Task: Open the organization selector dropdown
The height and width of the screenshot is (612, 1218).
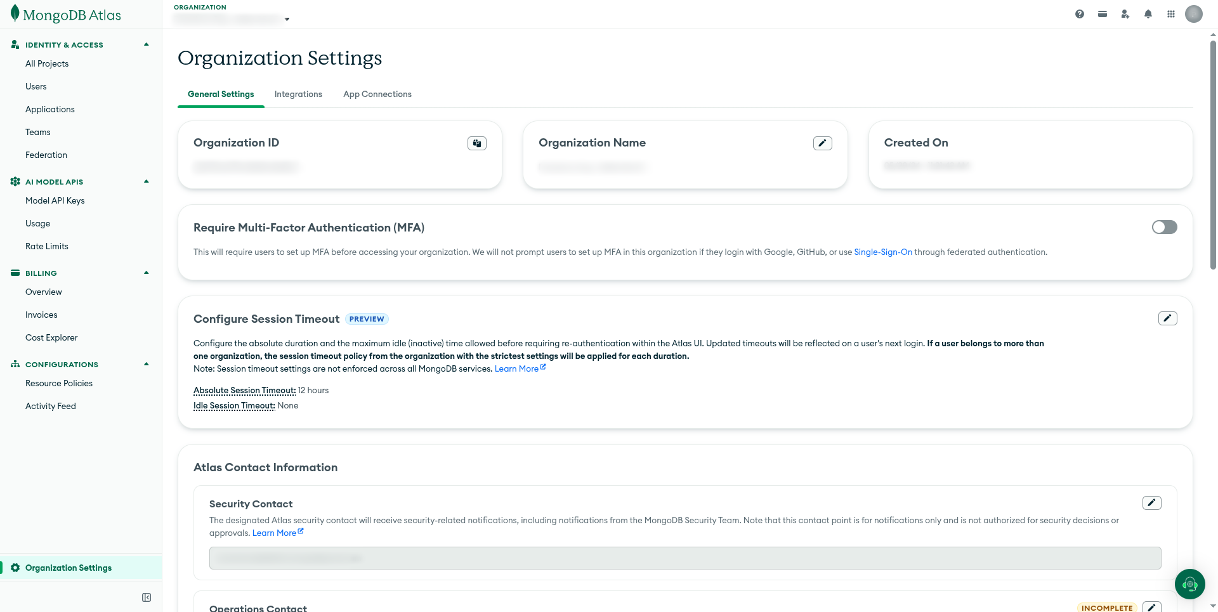Action: click(232, 19)
